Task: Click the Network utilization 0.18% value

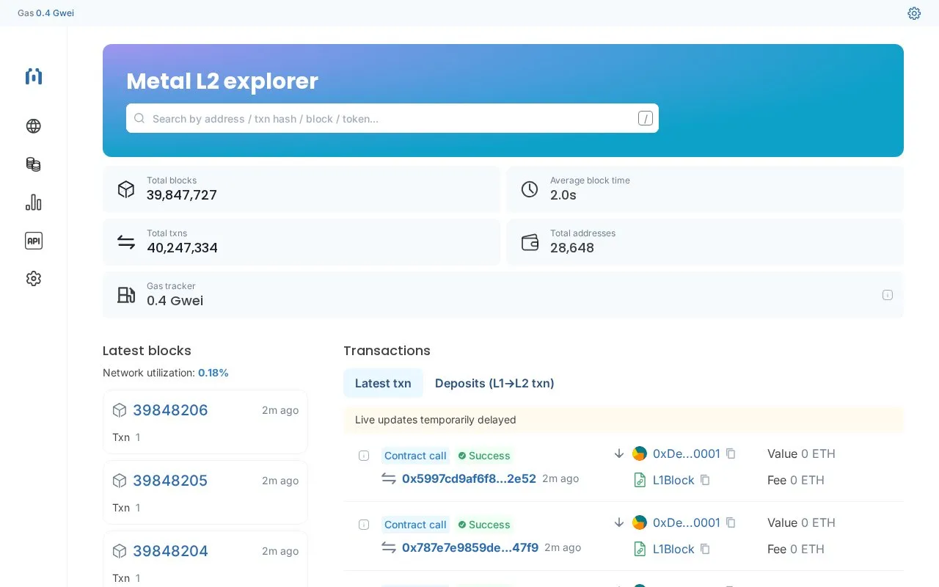Action: coord(213,373)
